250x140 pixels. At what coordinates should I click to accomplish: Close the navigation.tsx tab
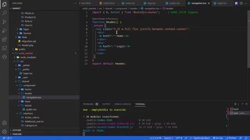pyautogui.click(x=209, y=3)
